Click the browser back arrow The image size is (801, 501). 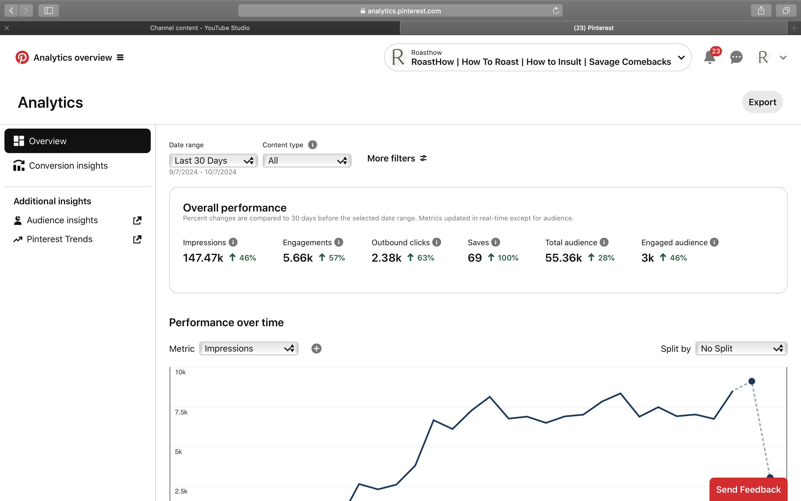(x=12, y=11)
